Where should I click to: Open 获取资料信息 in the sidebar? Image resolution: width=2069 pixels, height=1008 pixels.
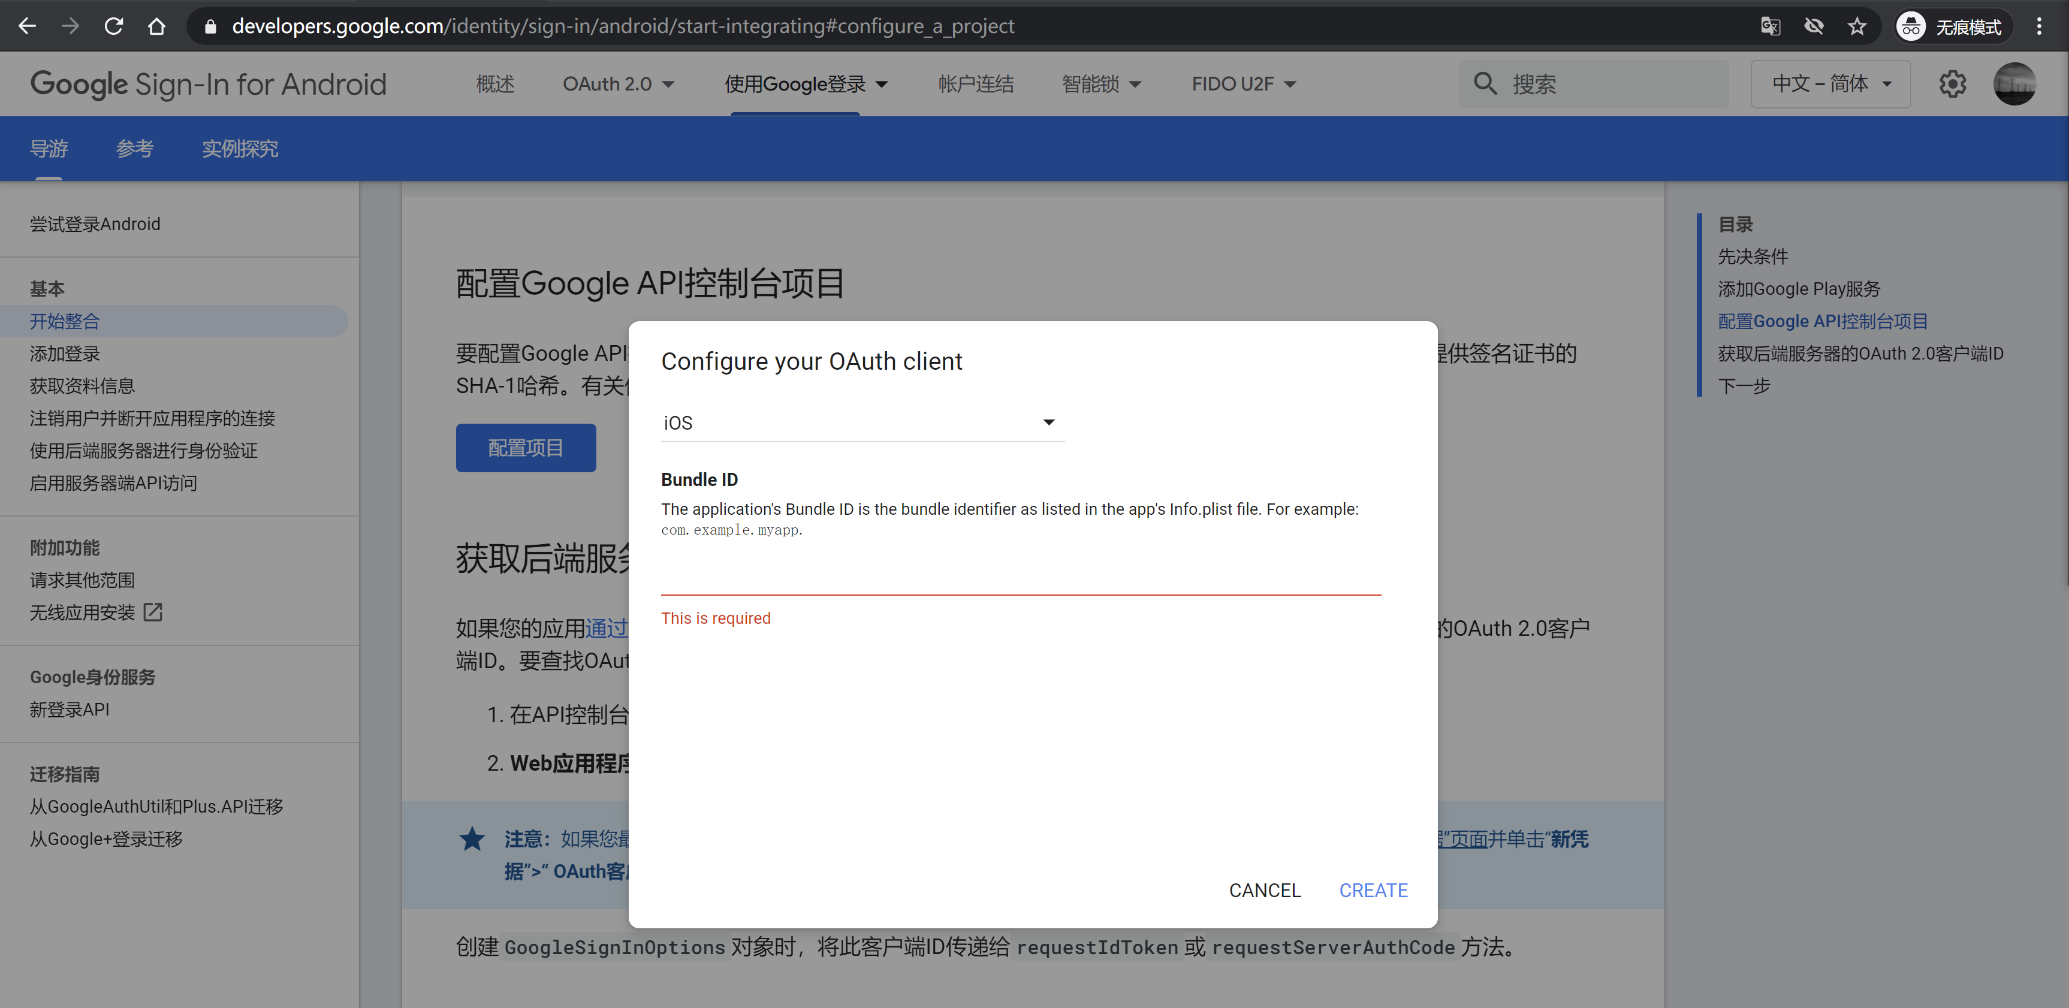(x=82, y=385)
